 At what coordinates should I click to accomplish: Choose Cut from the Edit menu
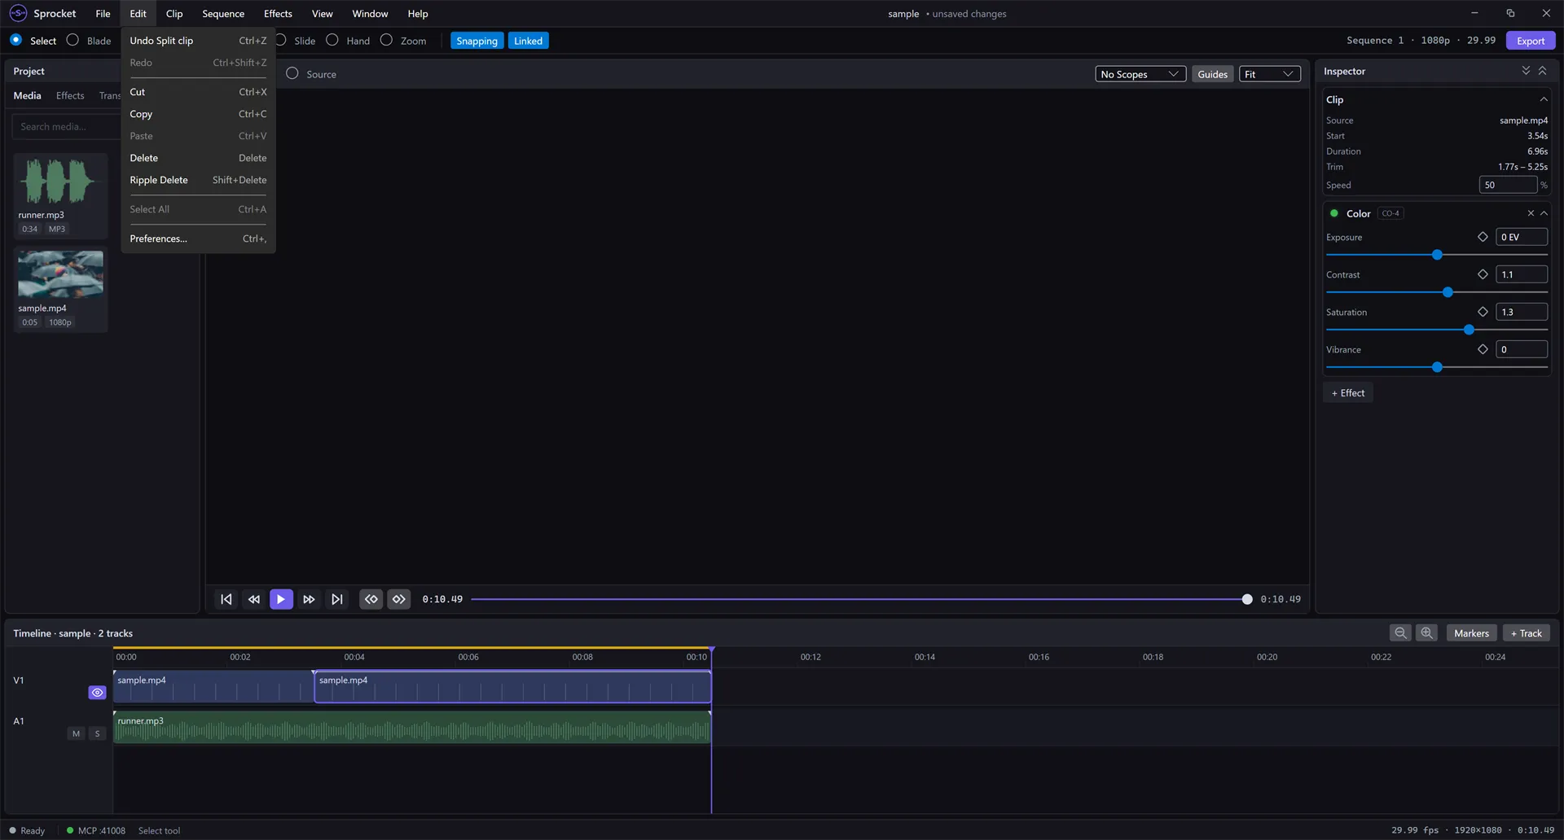[198, 92]
